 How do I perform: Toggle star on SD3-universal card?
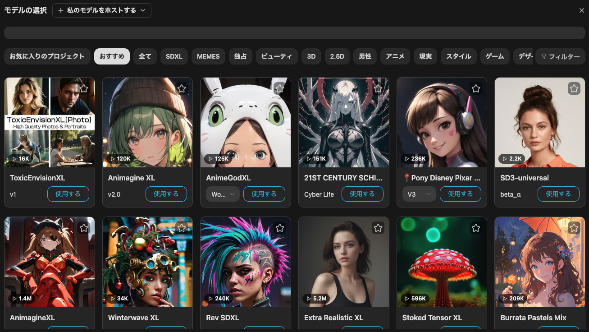pos(574,88)
